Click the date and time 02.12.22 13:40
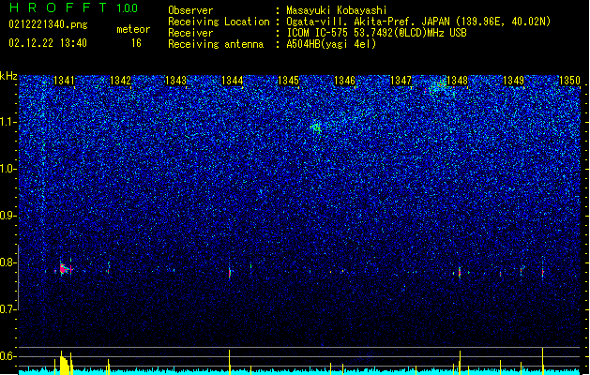 (48, 42)
